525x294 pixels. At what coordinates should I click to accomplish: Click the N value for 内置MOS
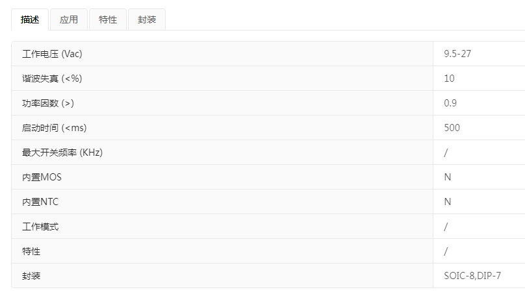click(x=448, y=177)
